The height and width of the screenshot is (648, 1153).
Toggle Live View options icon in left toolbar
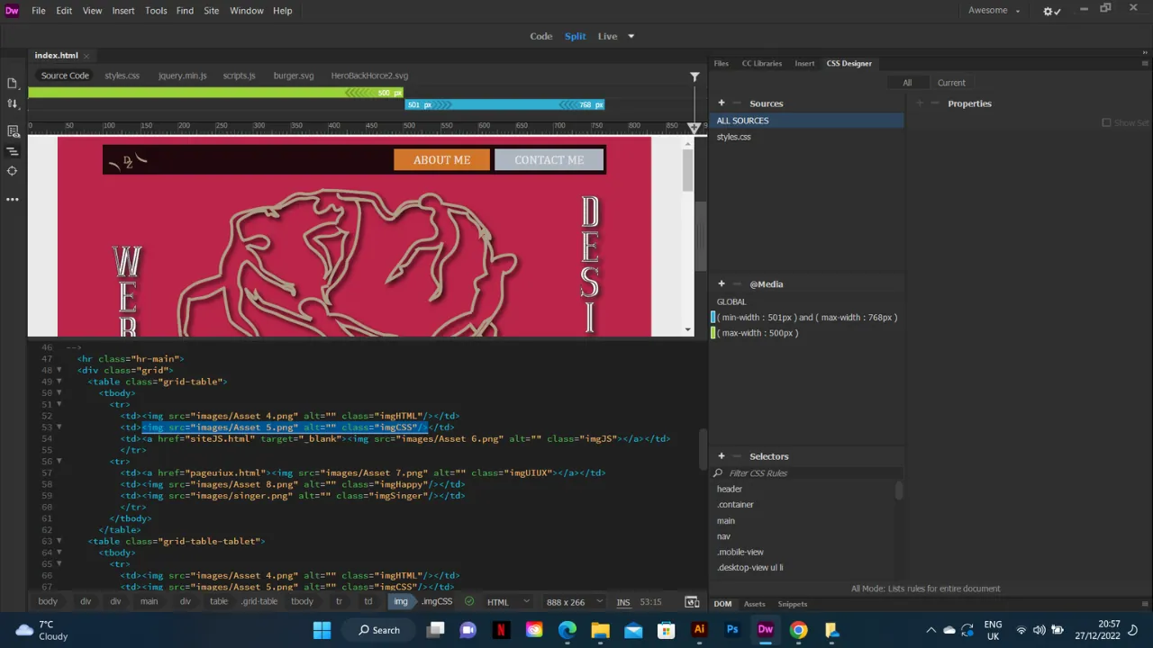12,131
